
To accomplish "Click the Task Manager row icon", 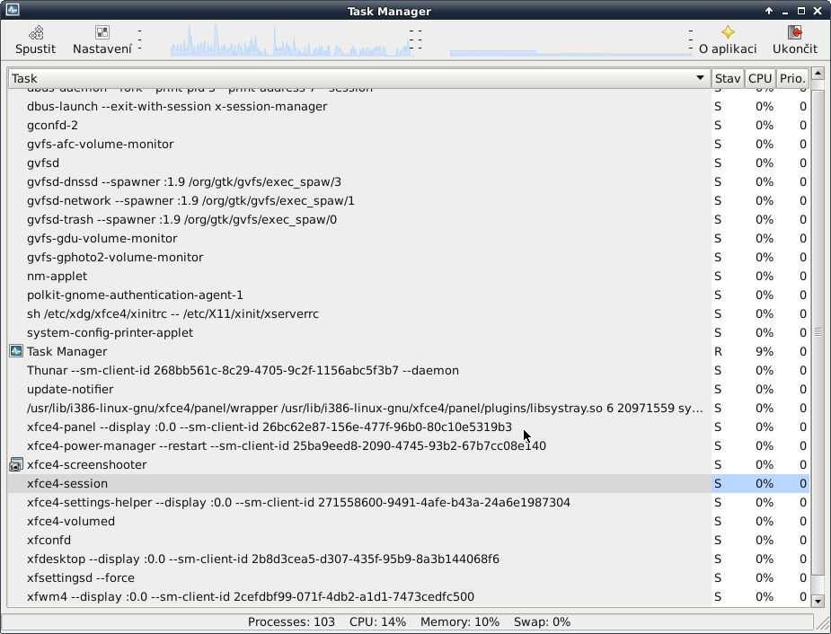I will pos(15,351).
